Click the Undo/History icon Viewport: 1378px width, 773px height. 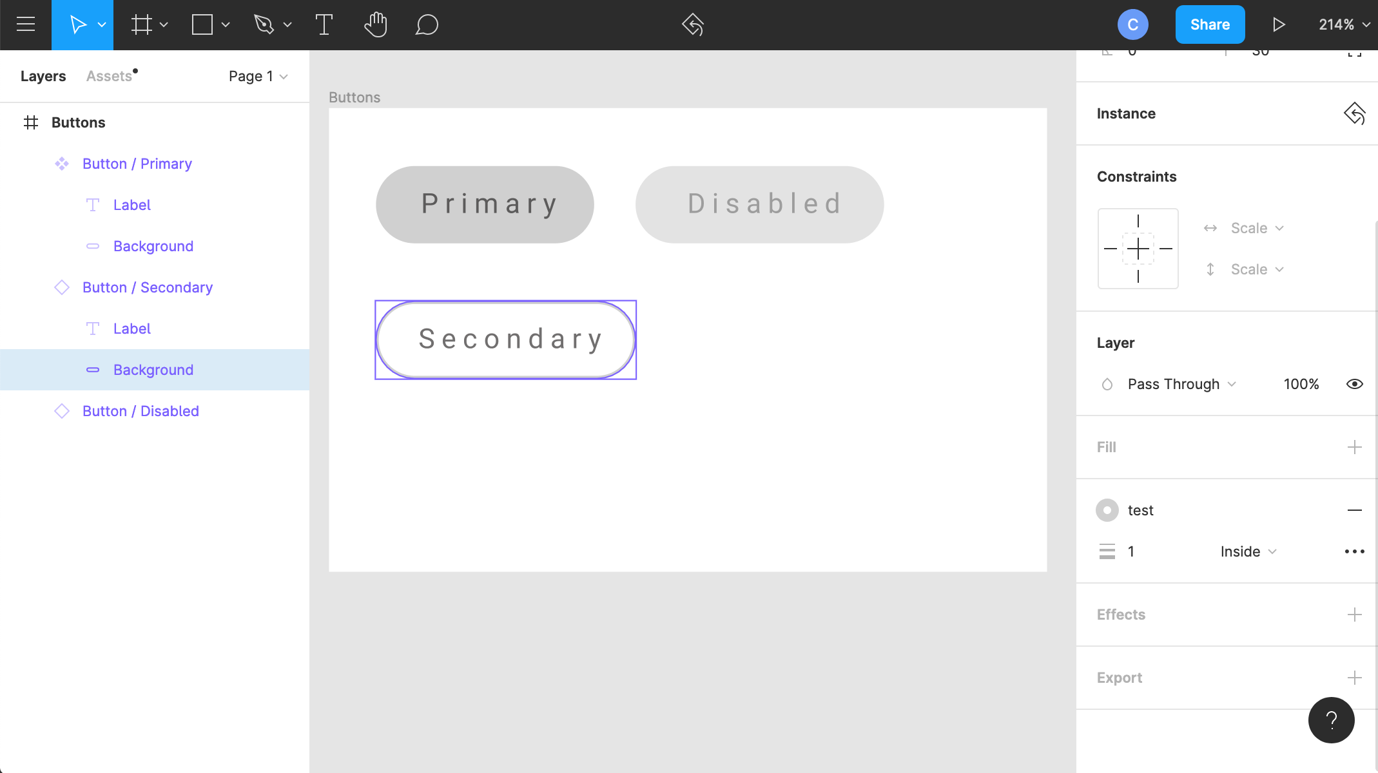tap(692, 24)
